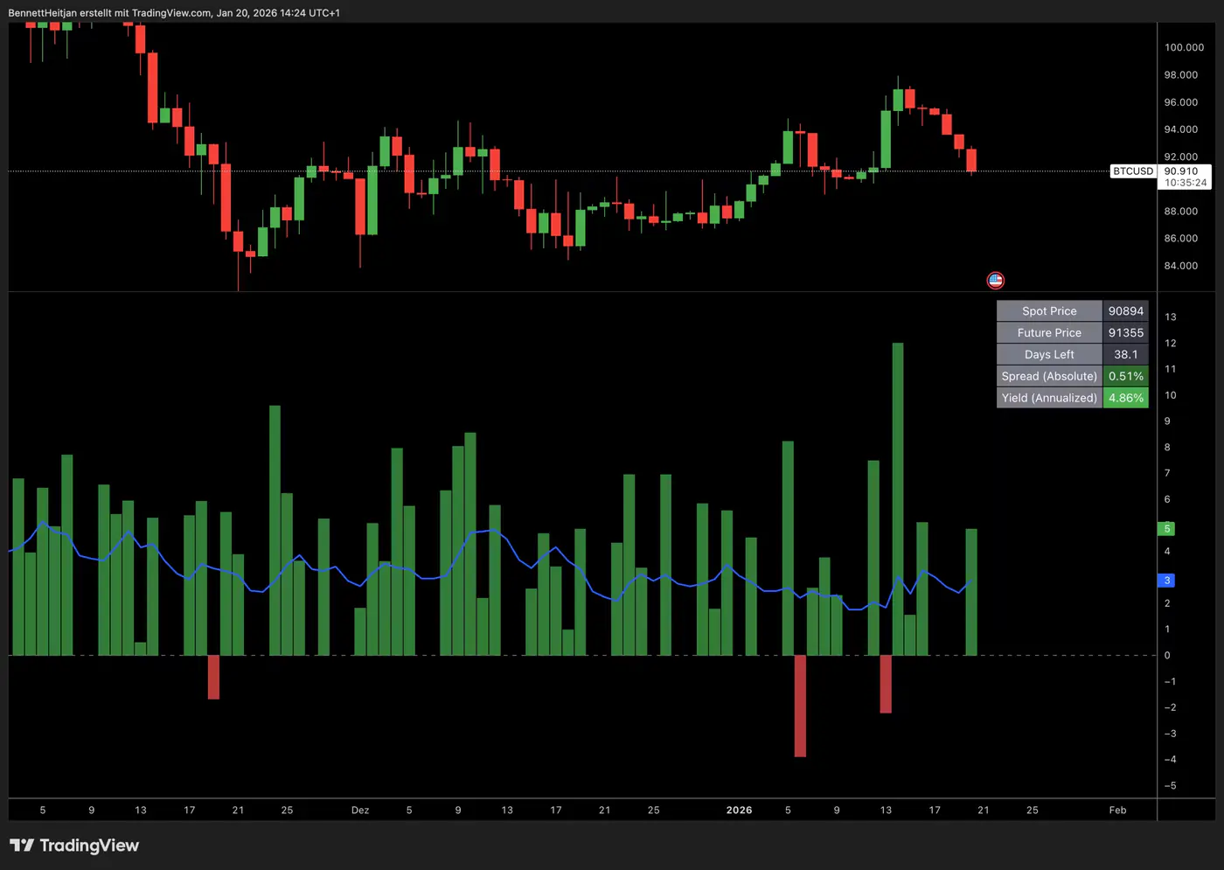
Task: Click the 96.000 price axis label
Action: pyautogui.click(x=1181, y=102)
